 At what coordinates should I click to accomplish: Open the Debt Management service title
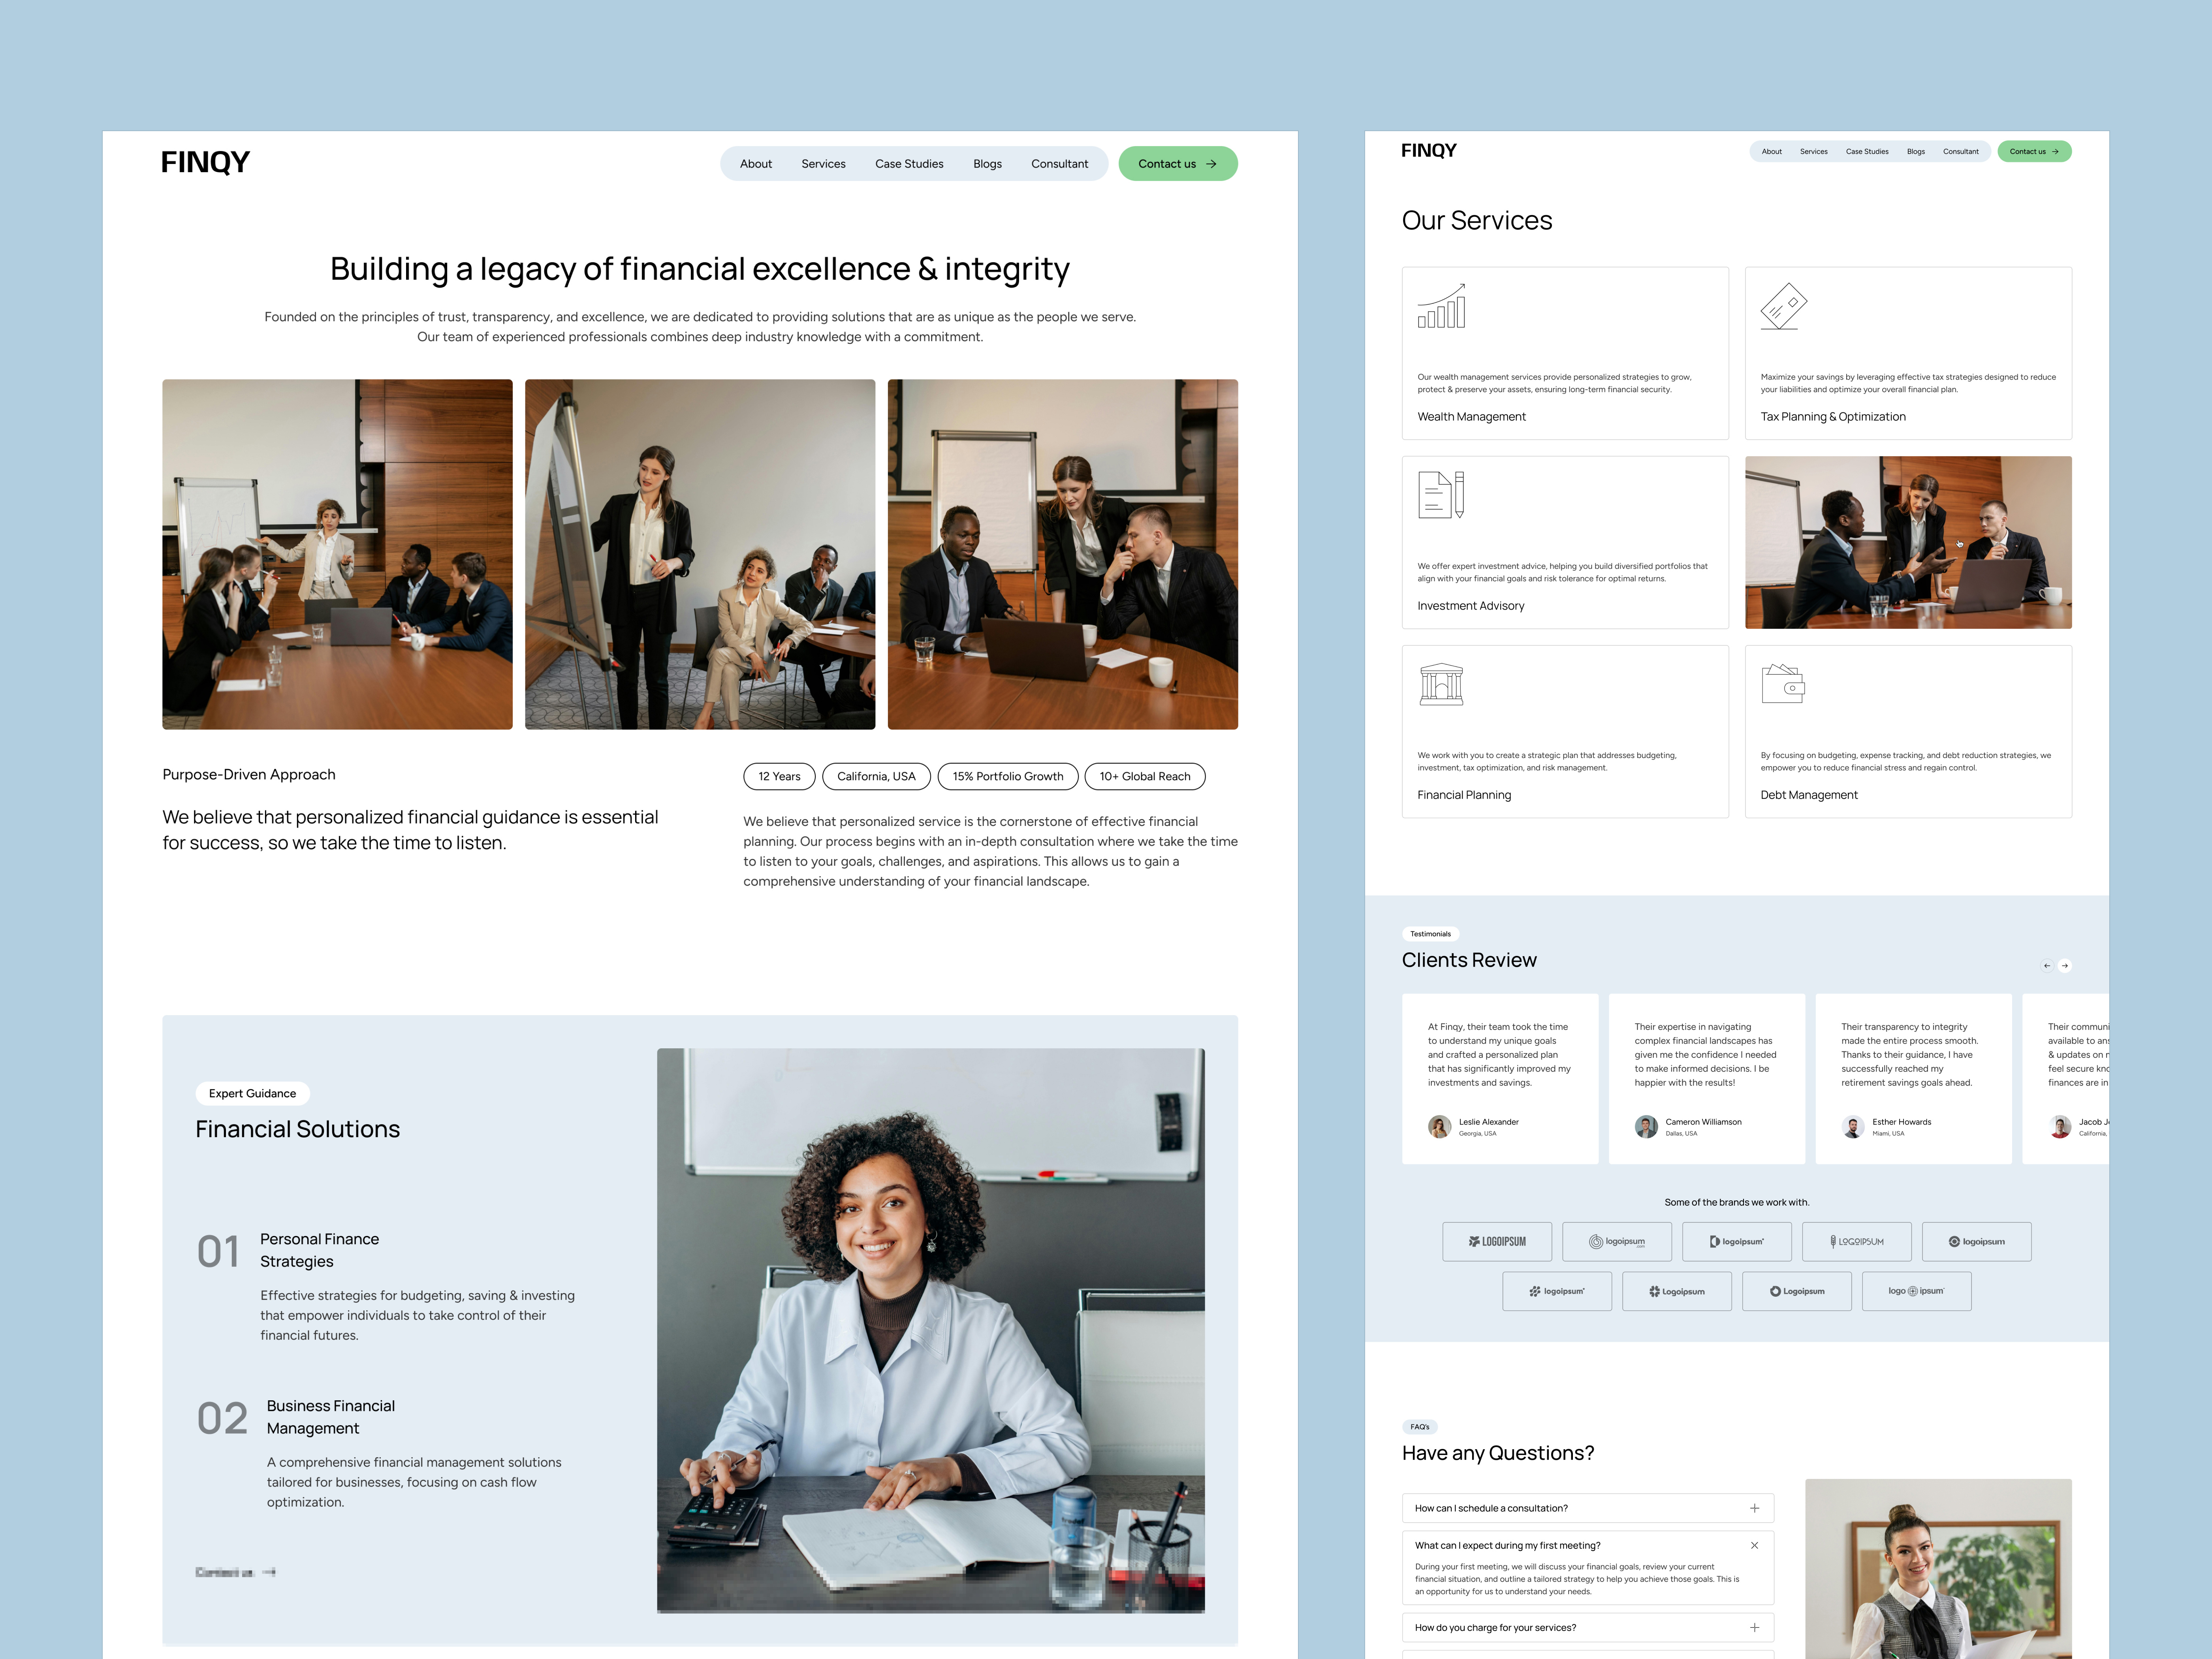click(x=1809, y=795)
